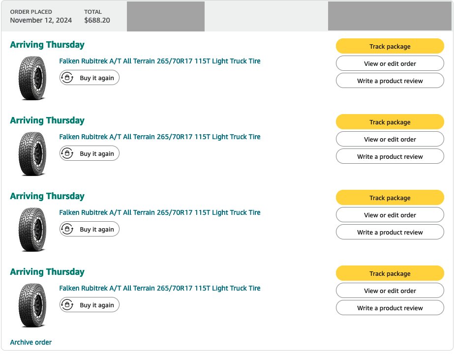This screenshot has width=454, height=354.
Task: Open the second tire product thumbnail
Action: point(32,154)
